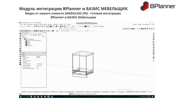Click the undo arrow icon
180x101 pixels.
click(30, 26)
